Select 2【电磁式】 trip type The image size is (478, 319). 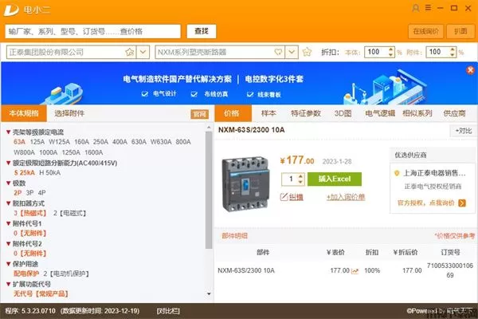click(x=69, y=213)
